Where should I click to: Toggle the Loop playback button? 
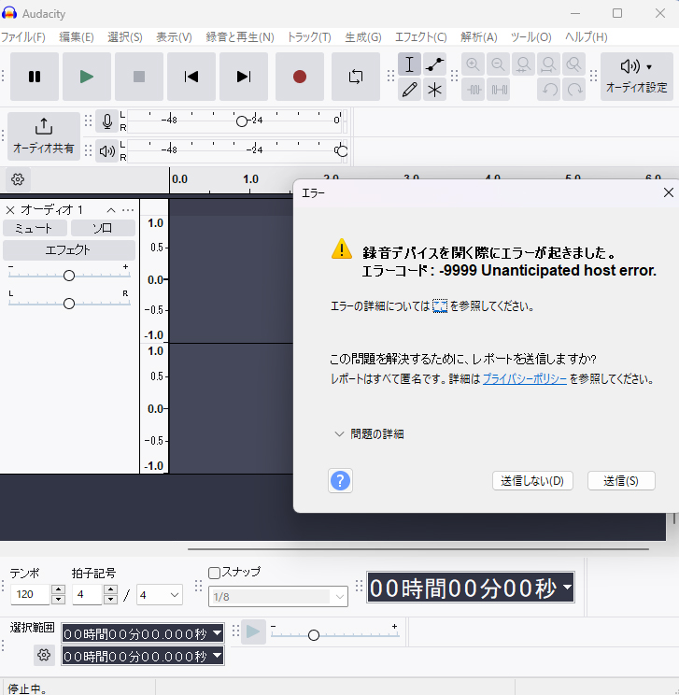point(355,77)
